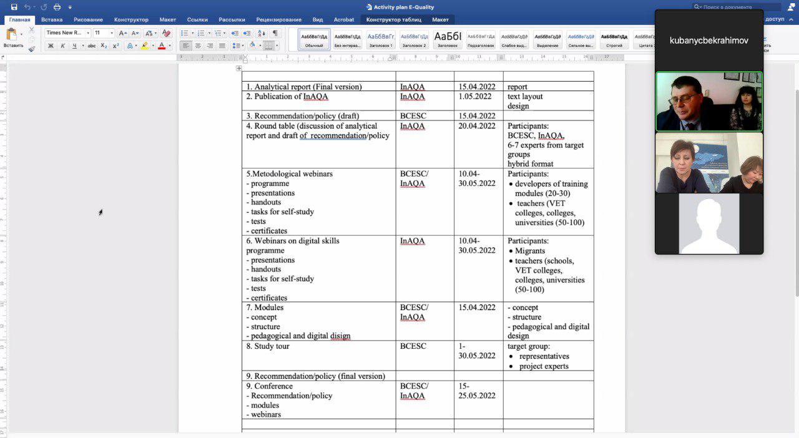799x438 pixels.
Task: Redo the last action
Action: (44, 7)
